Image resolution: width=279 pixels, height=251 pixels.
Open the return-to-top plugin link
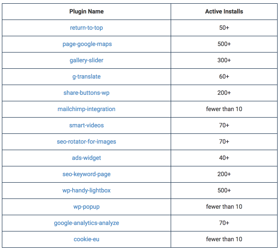pyautogui.click(x=86, y=28)
